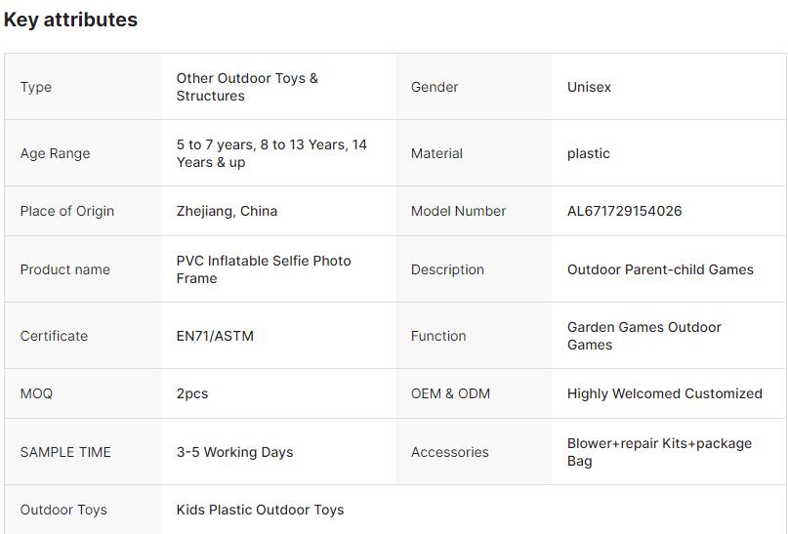Click the Unisex value
Screen dimensions: 788x534
click(589, 87)
